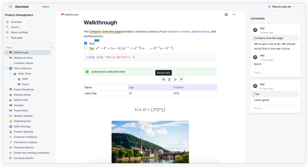
Task: Click the Walkthrough breadcrumb
Action: tap(70, 14)
